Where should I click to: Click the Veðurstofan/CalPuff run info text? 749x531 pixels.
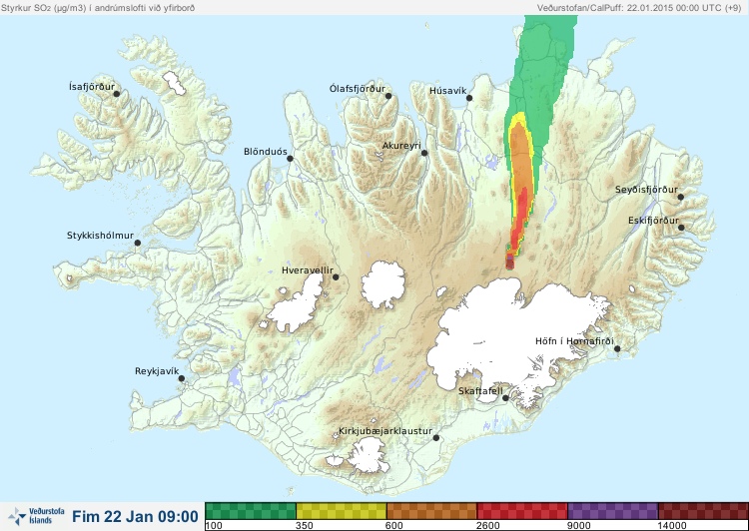[x=639, y=8]
